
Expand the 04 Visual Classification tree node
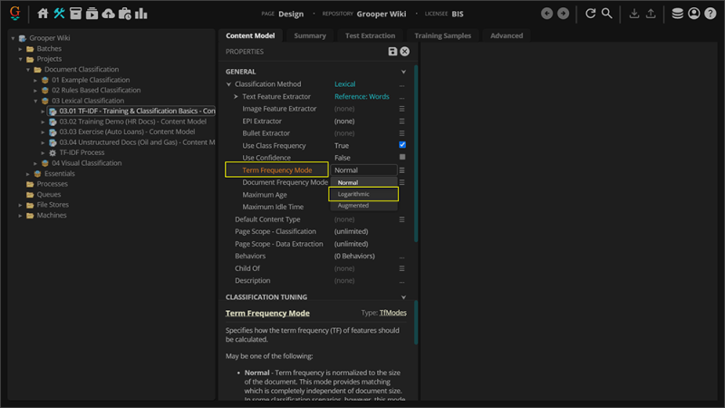click(35, 163)
